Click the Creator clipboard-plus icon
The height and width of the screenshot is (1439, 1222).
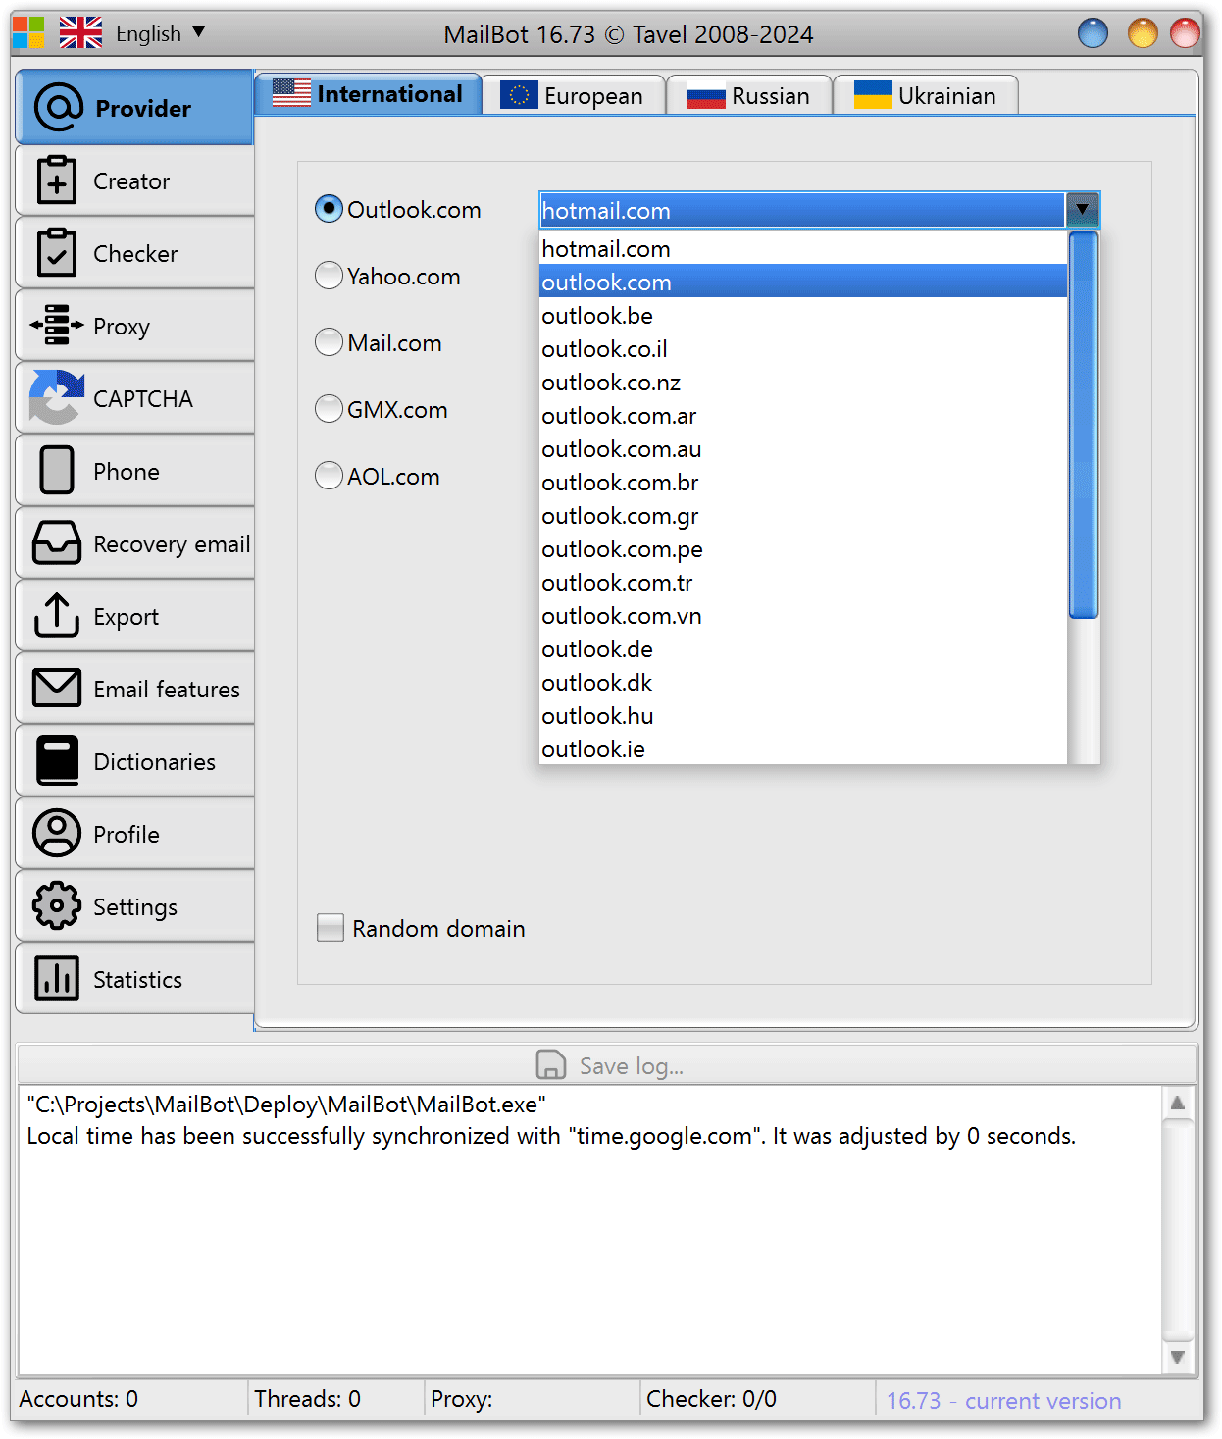coord(57,180)
